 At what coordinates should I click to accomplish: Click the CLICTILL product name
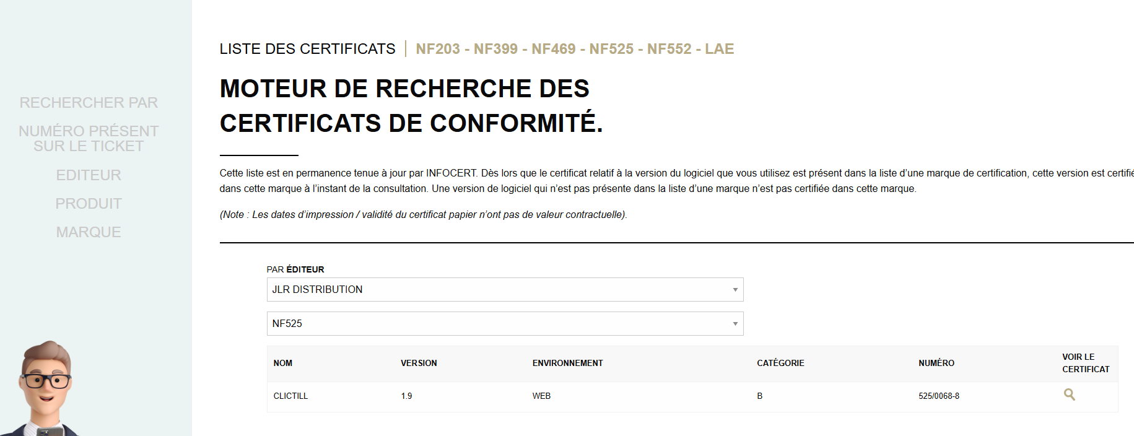(290, 396)
